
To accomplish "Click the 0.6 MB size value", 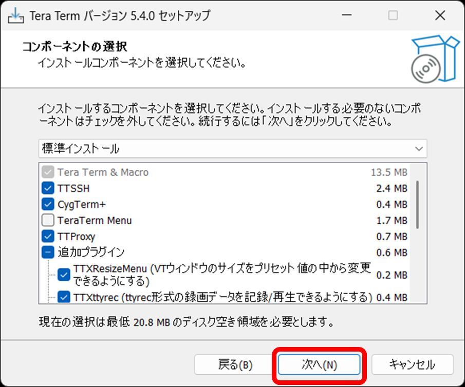I will [392, 253].
